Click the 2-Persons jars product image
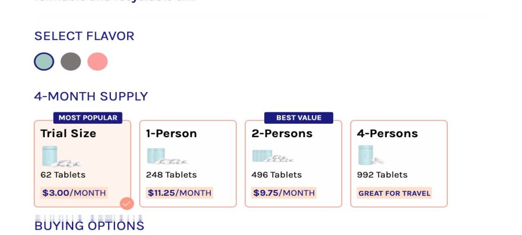The width and height of the screenshot is (522, 235). tap(273, 156)
